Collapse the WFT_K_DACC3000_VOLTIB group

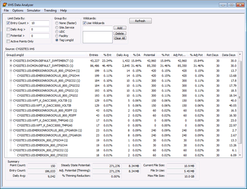coord(11,100)
